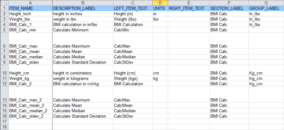The height and width of the screenshot is (130, 284).
Task: Click the RIGHT_ITEM_TEXT header cell
Action: [188, 8]
